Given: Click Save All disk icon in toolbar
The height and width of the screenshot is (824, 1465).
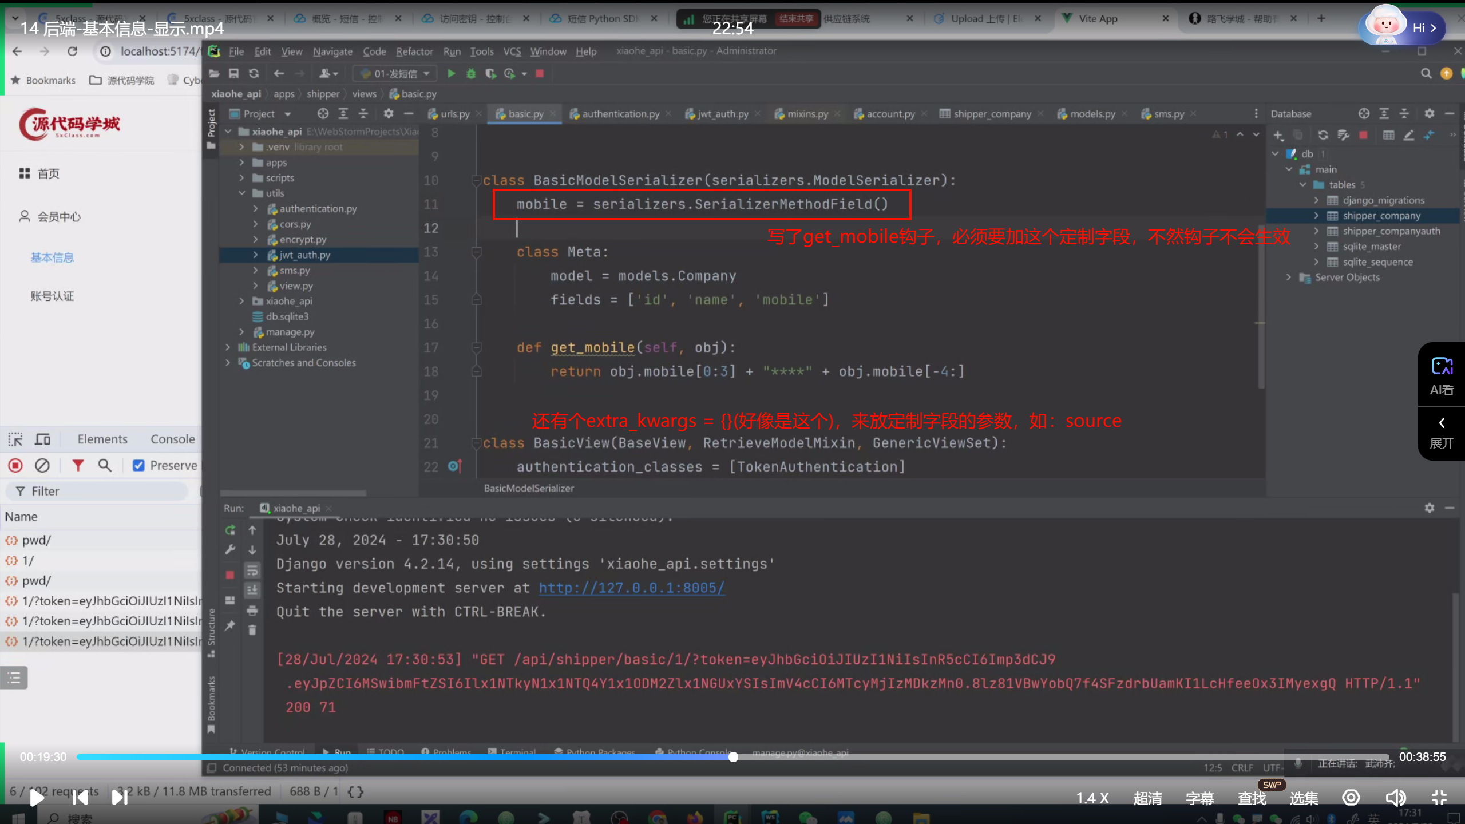Looking at the screenshot, I should click(x=233, y=73).
